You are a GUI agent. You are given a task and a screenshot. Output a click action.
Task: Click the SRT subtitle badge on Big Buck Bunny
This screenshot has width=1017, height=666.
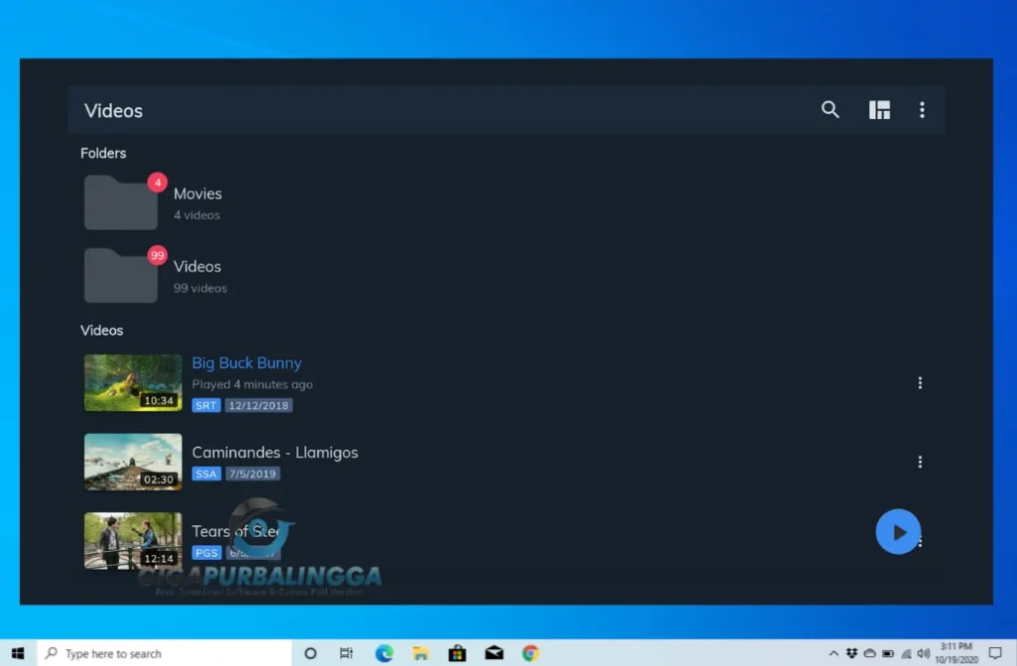tap(206, 405)
